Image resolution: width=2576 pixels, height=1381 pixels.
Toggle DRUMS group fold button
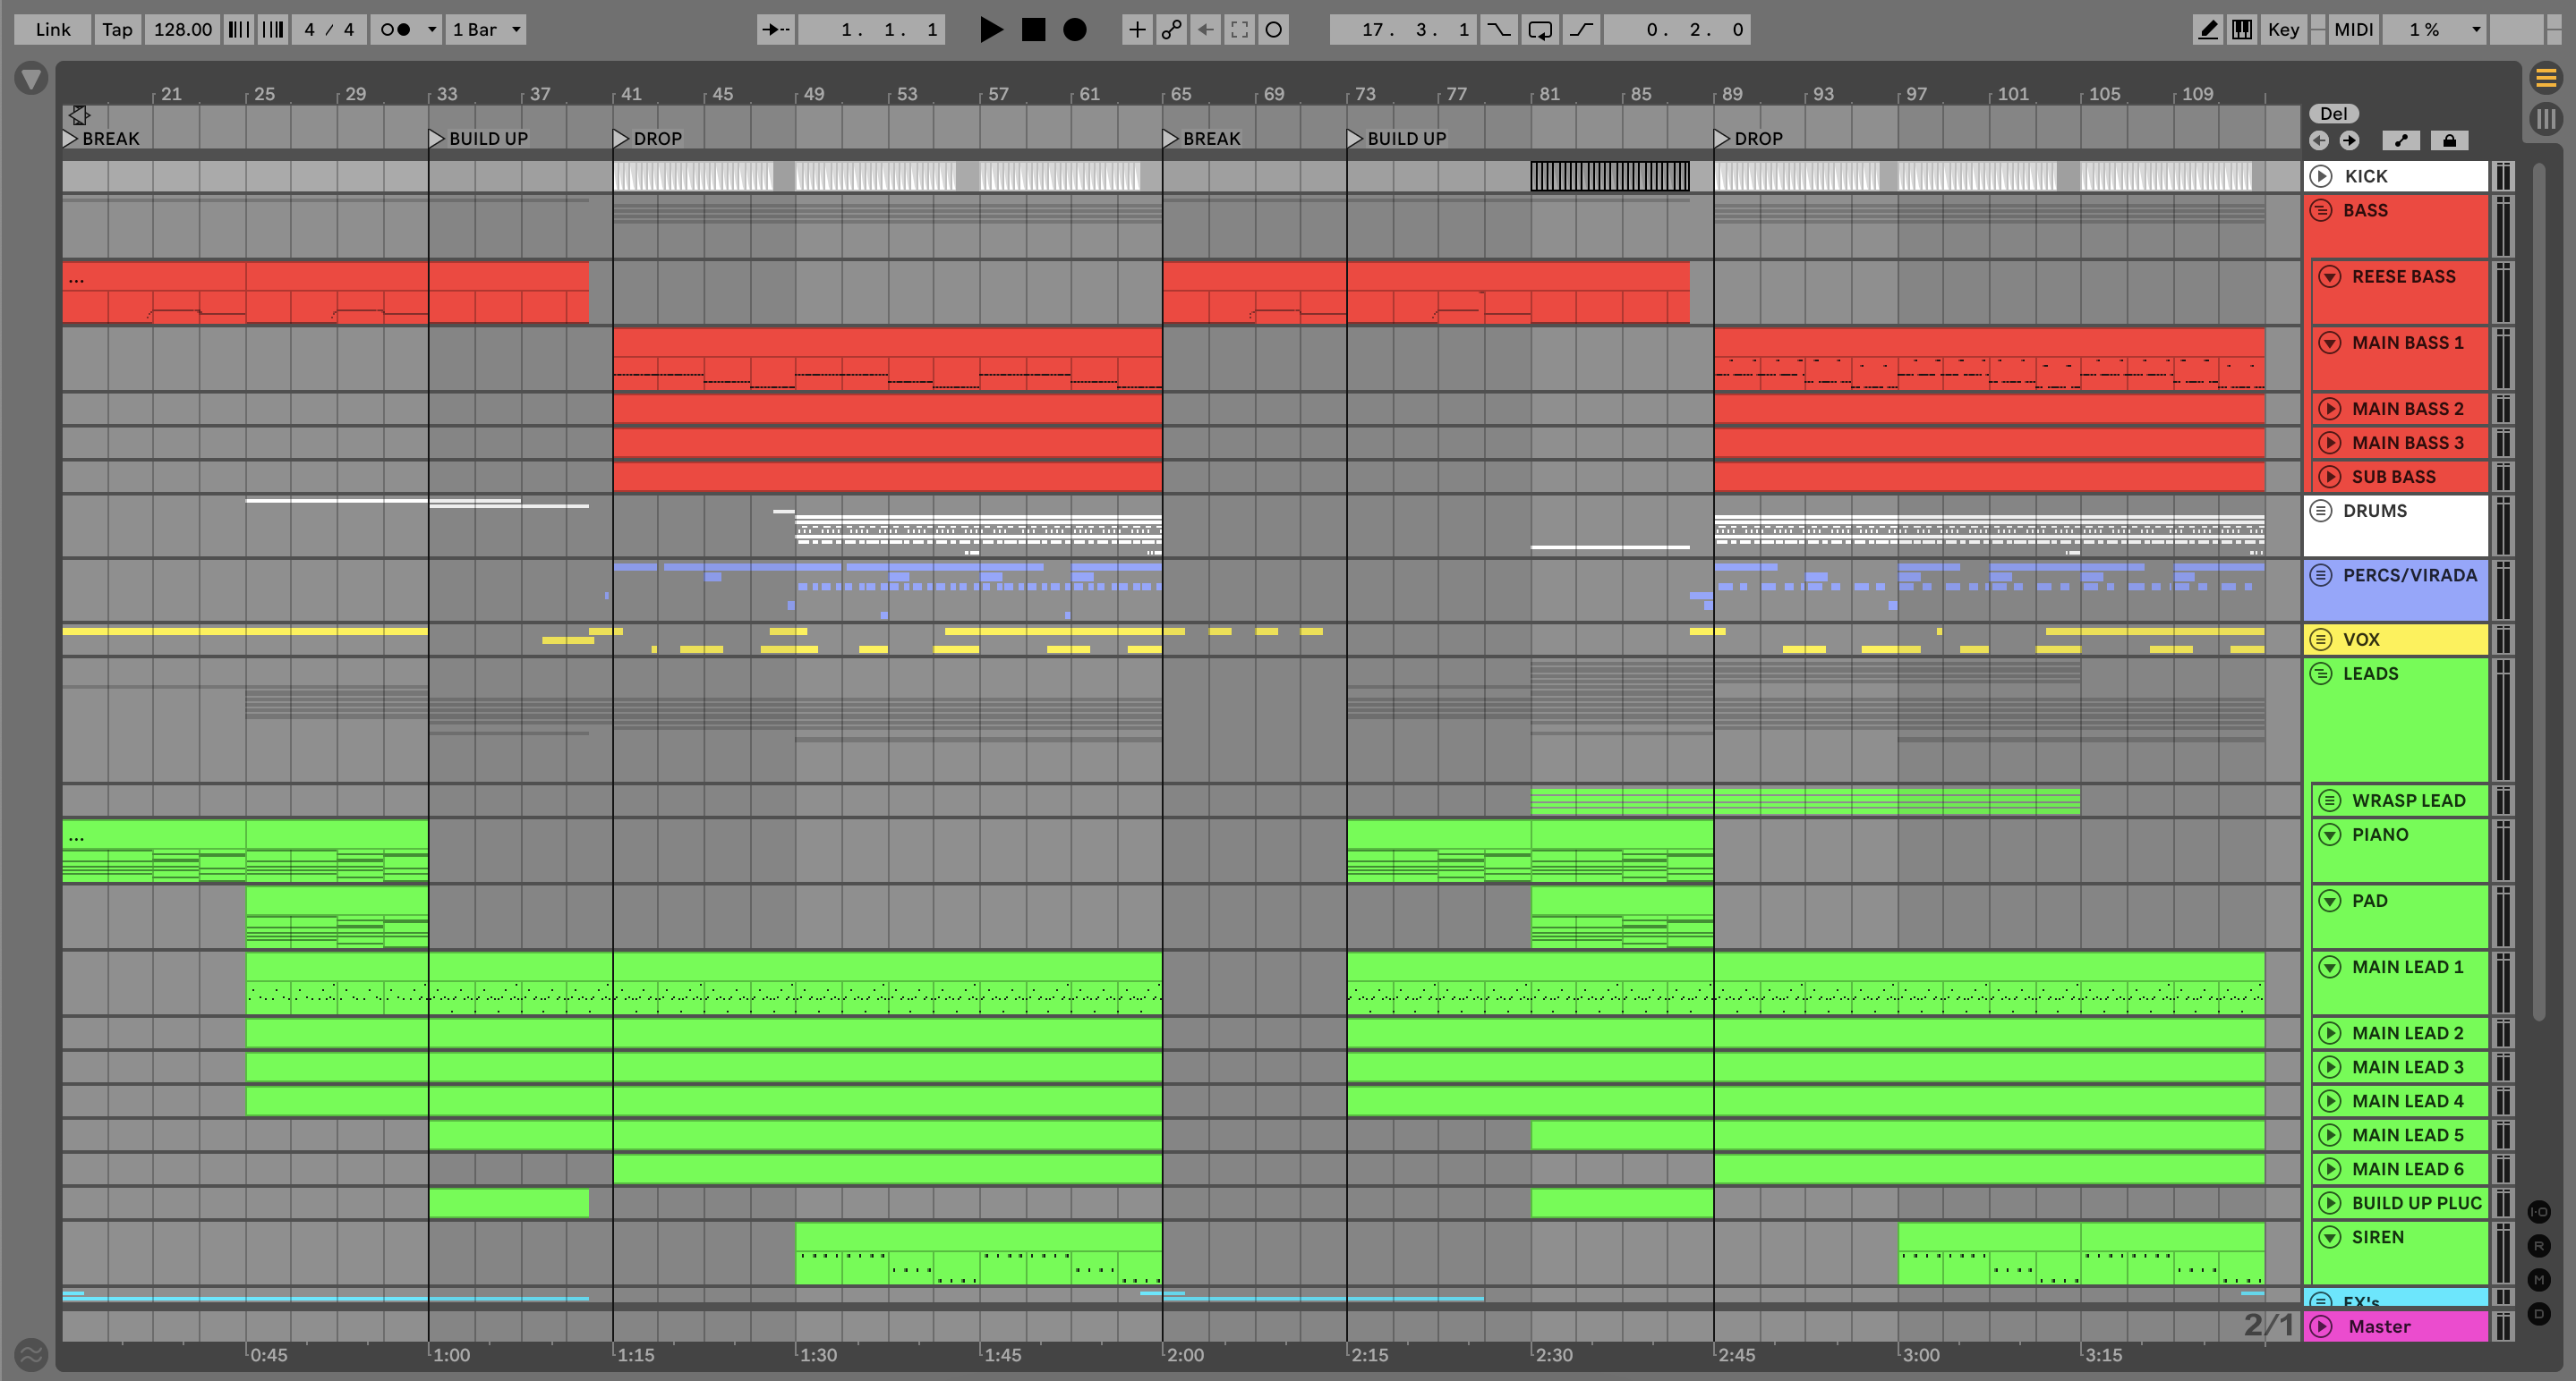[x=2322, y=511]
